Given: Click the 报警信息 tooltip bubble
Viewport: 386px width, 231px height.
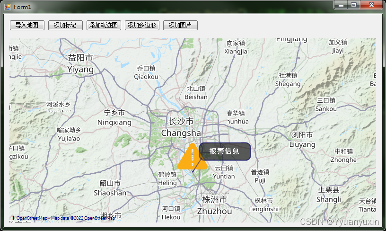Looking at the screenshot, I should click(225, 151).
